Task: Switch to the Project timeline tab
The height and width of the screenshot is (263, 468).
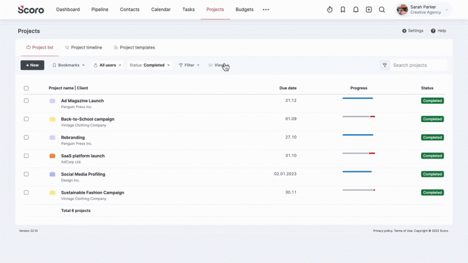Action: tap(83, 47)
